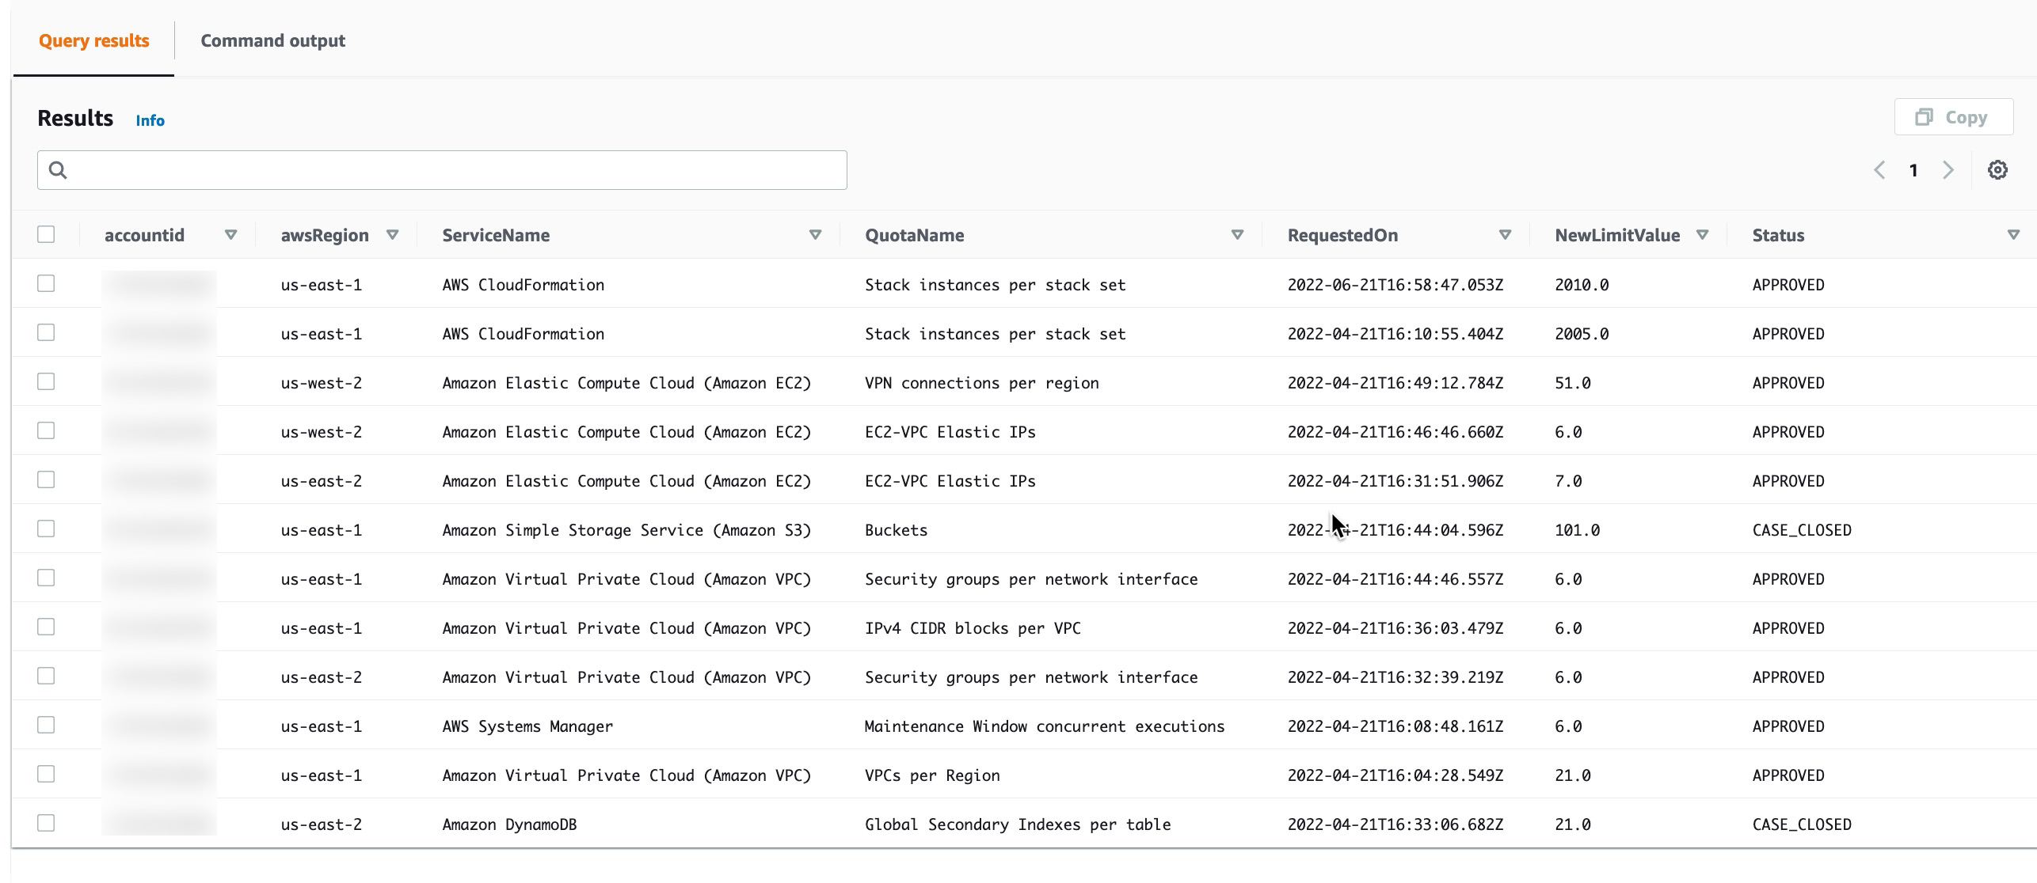Select page 1 in pagination

1914,170
